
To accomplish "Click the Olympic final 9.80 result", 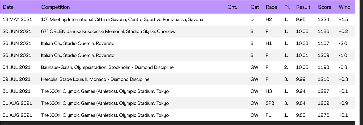I will (301, 115).
